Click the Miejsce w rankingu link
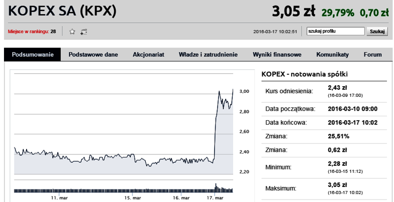Image resolution: width=394 pixels, height=202 pixels. [x=29, y=32]
